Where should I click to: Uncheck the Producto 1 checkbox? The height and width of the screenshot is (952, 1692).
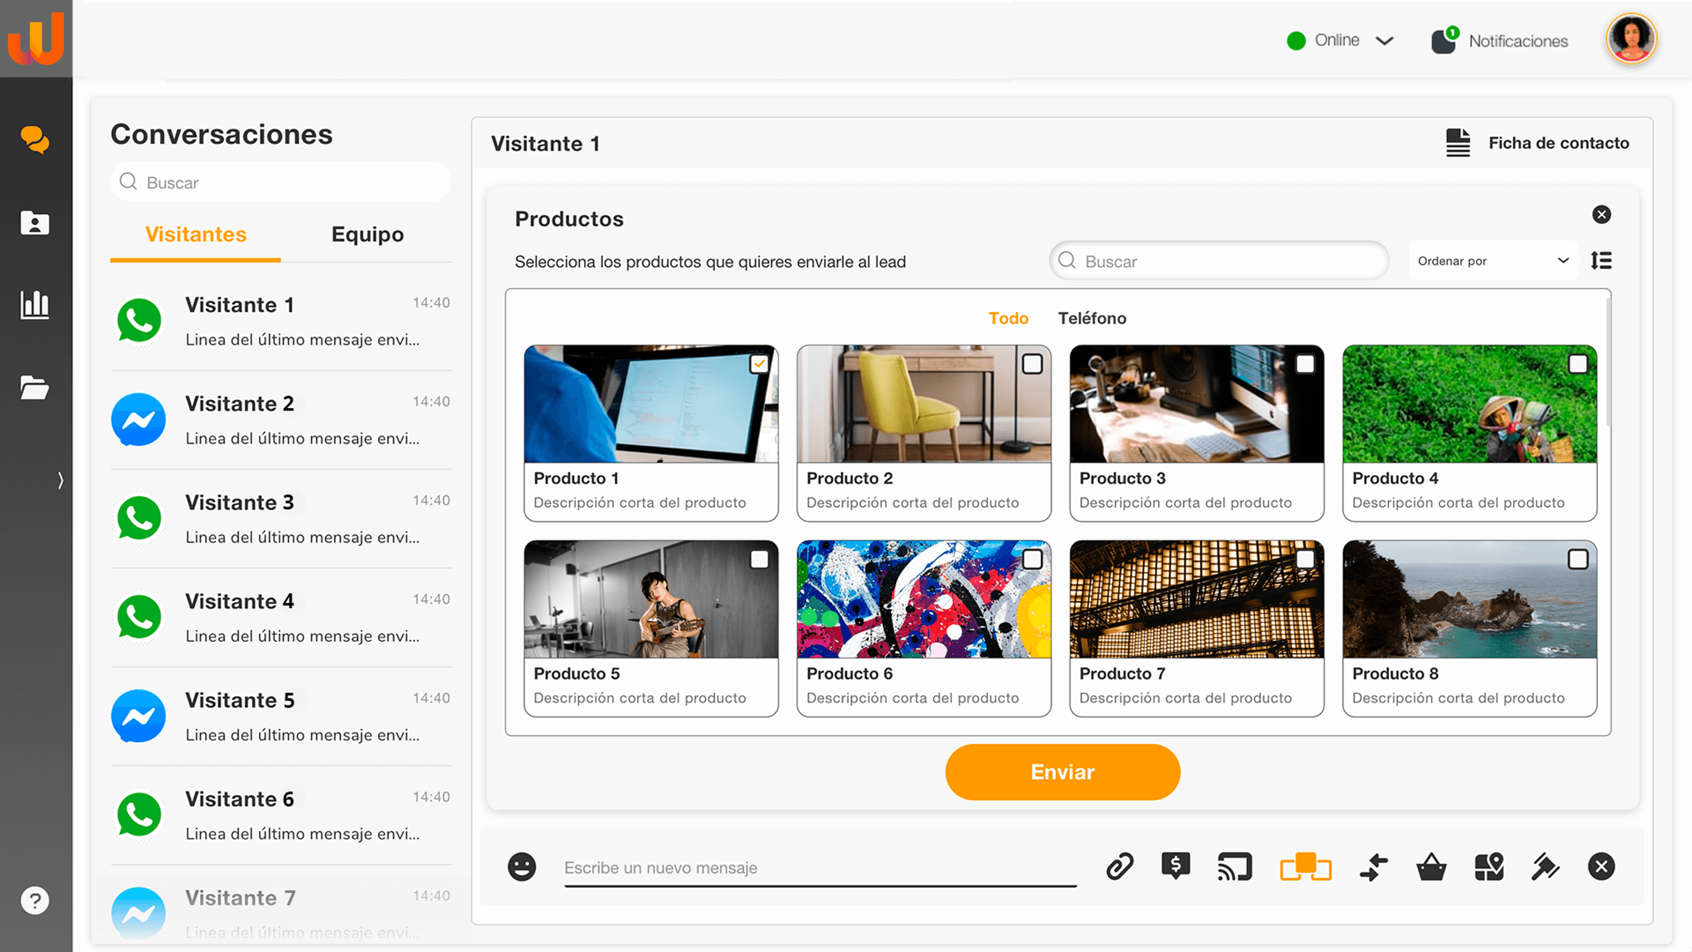(x=759, y=363)
